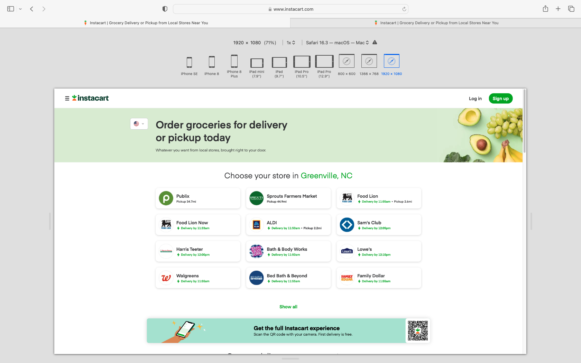Change location via Greenville, NC link

(x=326, y=176)
